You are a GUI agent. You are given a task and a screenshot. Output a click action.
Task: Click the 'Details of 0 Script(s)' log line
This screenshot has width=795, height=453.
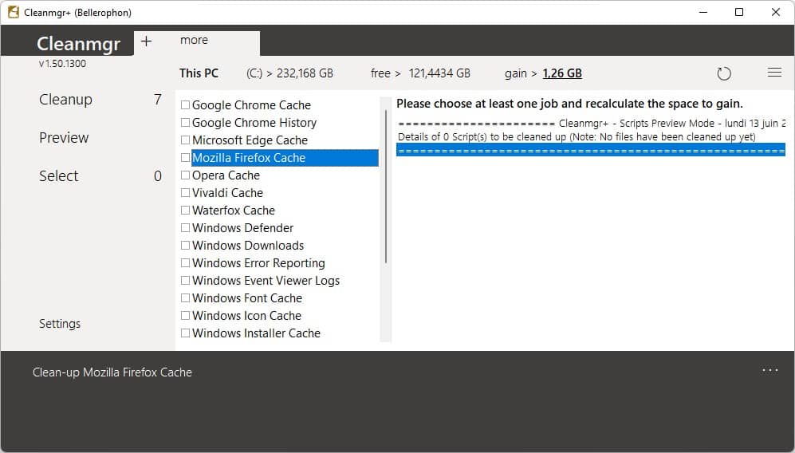point(577,137)
